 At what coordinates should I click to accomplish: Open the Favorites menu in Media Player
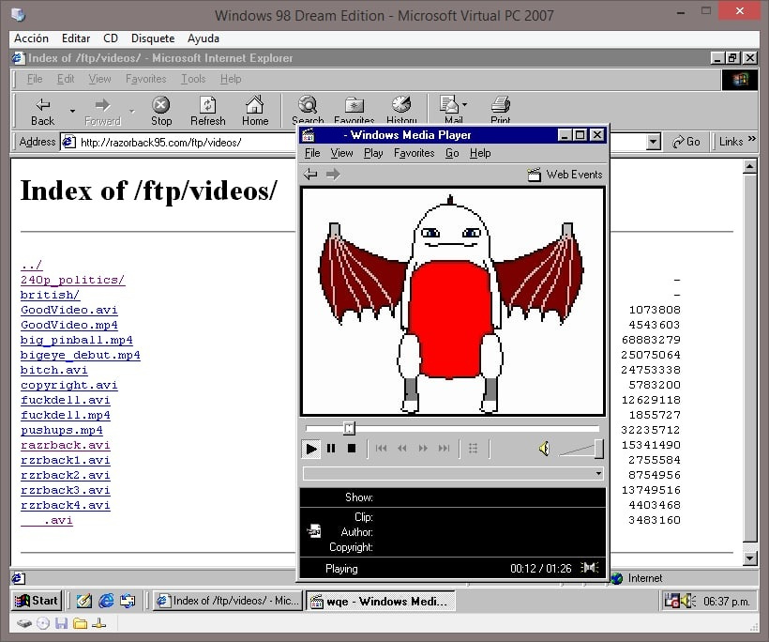[x=414, y=153]
